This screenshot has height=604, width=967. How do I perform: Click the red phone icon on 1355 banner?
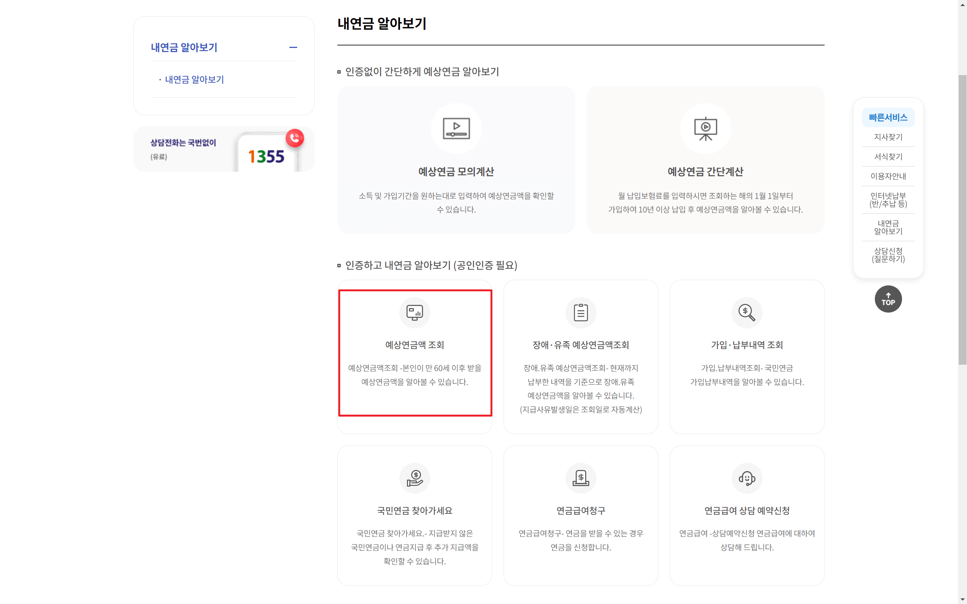(x=295, y=138)
